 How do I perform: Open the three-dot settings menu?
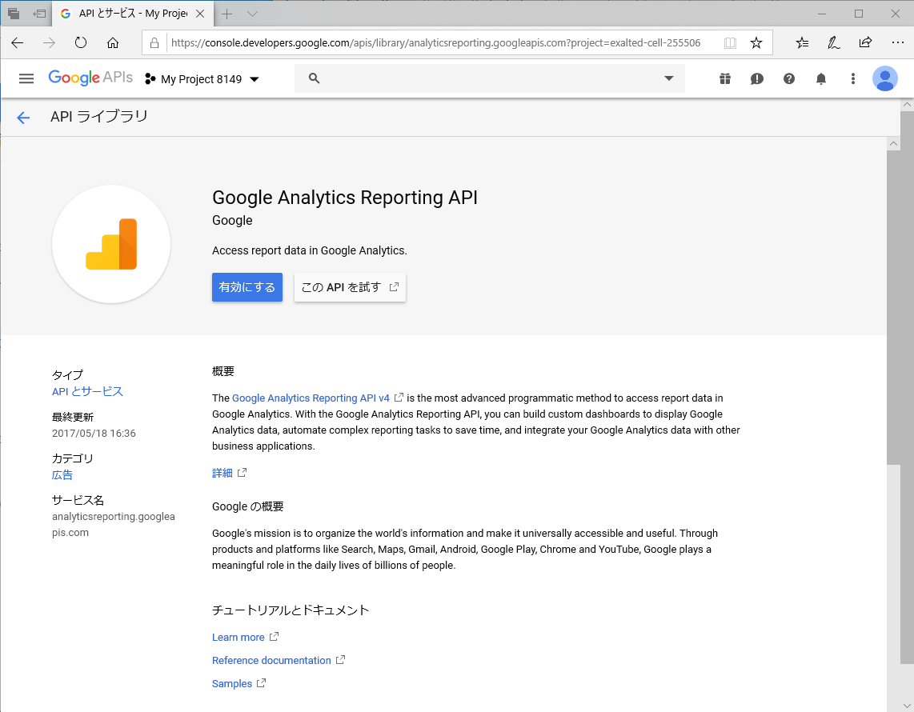point(853,78)
